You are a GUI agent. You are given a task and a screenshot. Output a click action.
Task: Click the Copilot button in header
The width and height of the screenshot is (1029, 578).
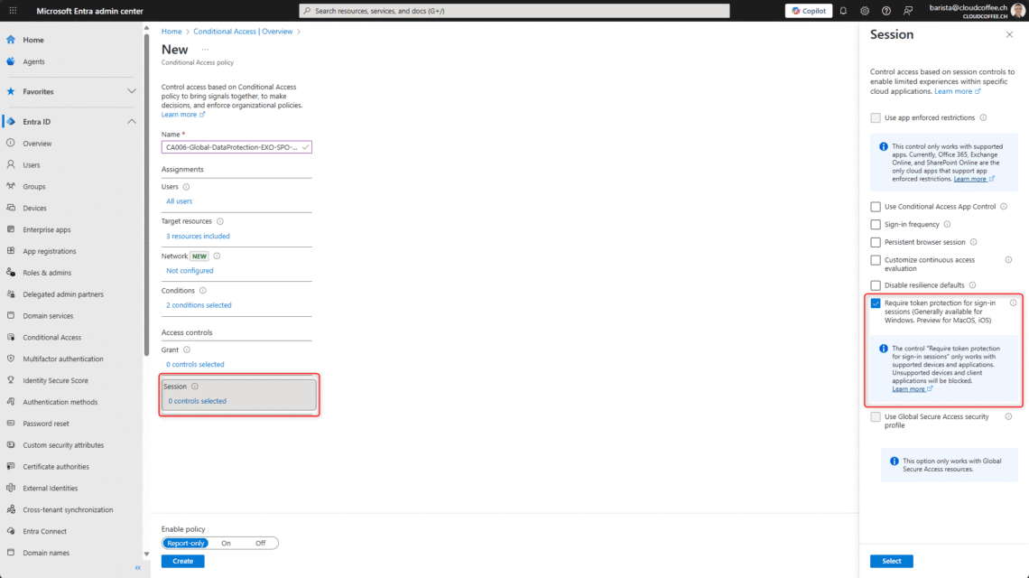click(x=808, y=11)
